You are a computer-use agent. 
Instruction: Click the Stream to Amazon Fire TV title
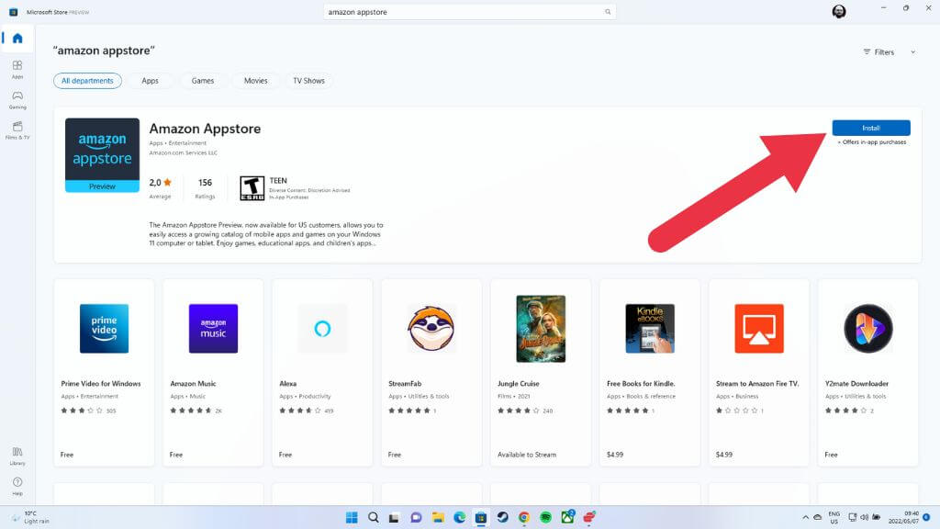click(x=757, y=384)
